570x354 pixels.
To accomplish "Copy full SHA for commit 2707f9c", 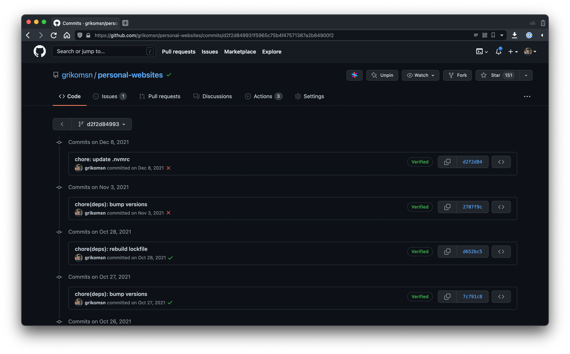I will click(447, 207).
